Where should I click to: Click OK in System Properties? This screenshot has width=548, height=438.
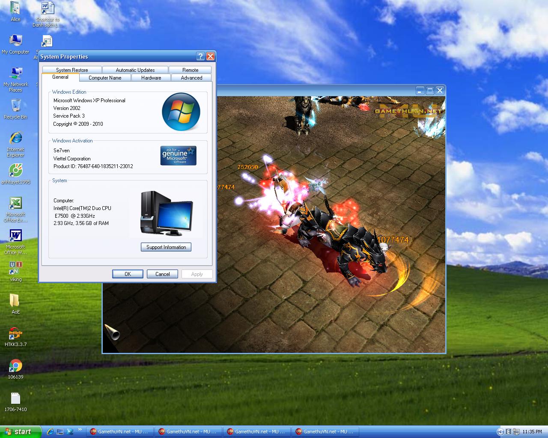coord(128,274)
